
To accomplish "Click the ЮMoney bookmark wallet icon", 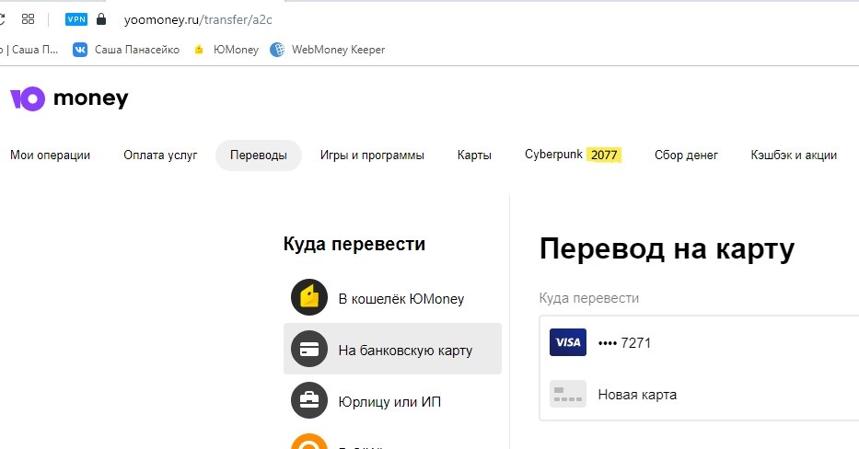I will click(x=199, y=50).
